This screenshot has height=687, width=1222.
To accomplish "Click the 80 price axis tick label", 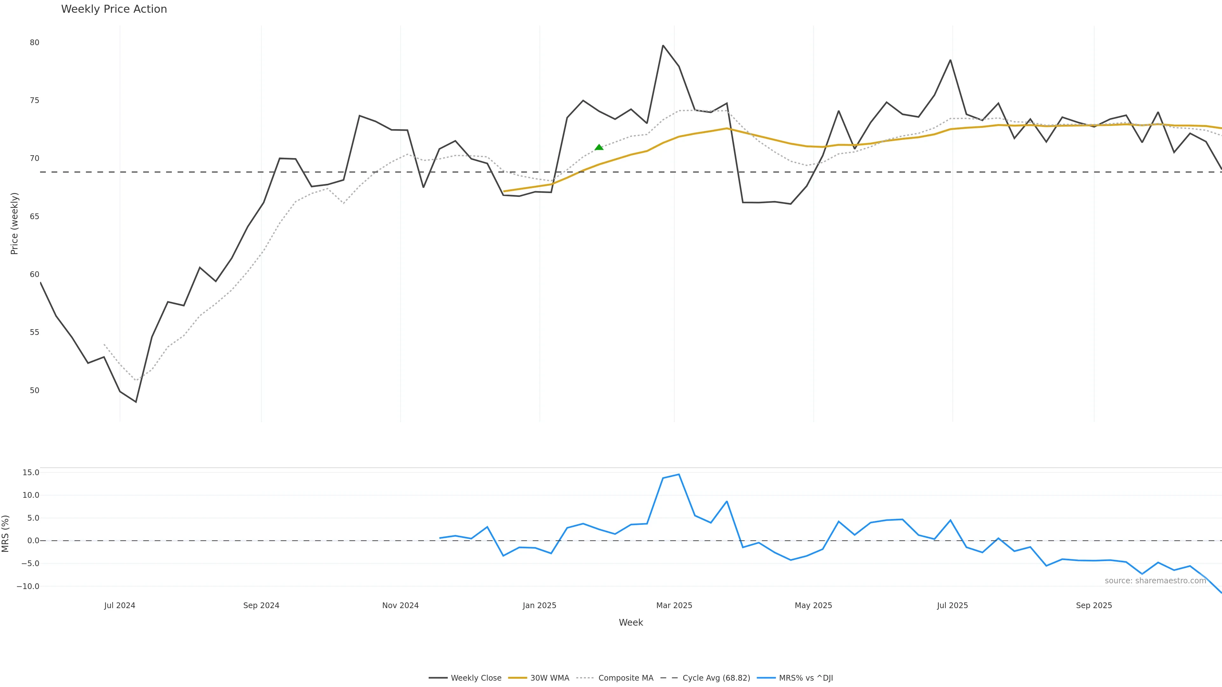I will (x=34, y=43).
